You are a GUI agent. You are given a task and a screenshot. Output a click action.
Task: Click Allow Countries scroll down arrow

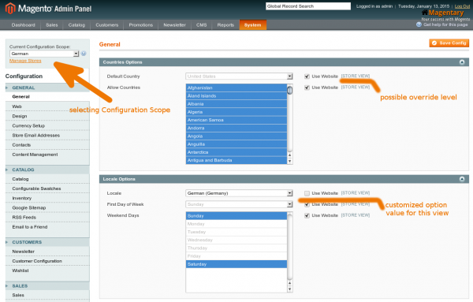289,161
